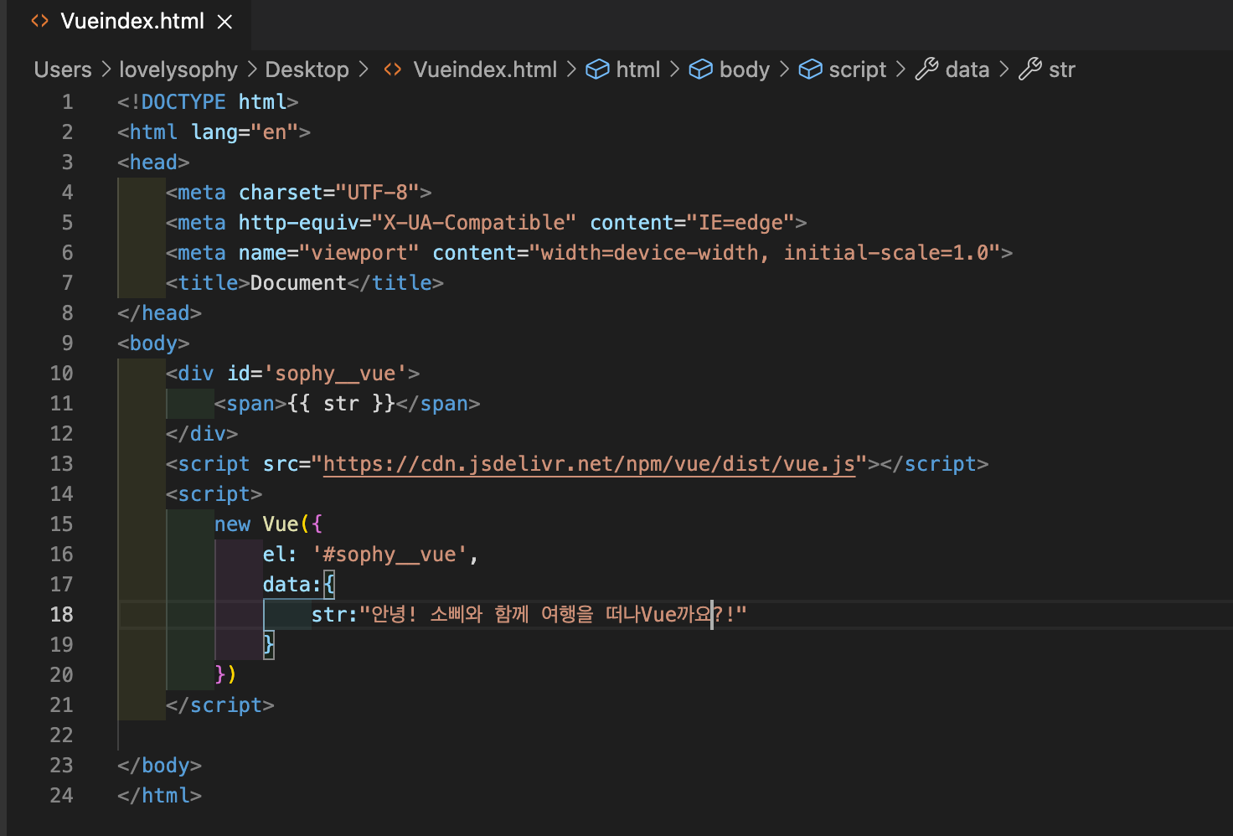Open the Desktop breadcrumb segment

307,70
